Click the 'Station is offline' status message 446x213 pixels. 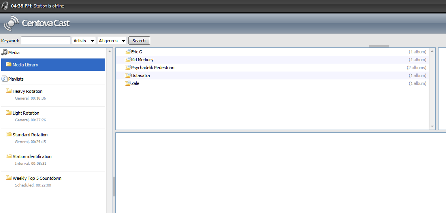[x=49, y=6]
